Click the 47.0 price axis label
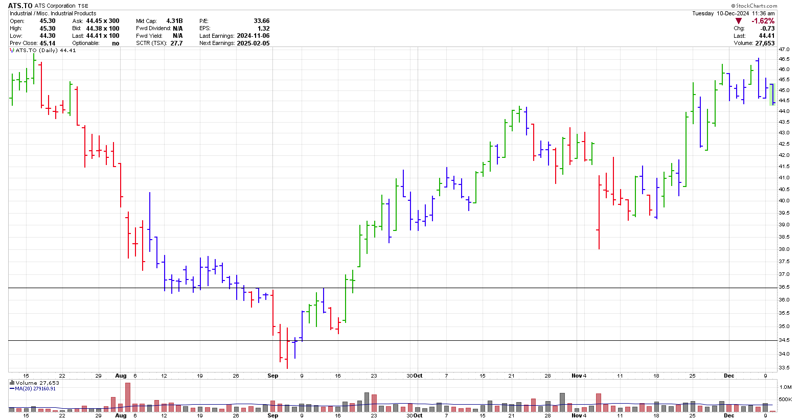The image size is (800, 420). (x=784, y=50)
